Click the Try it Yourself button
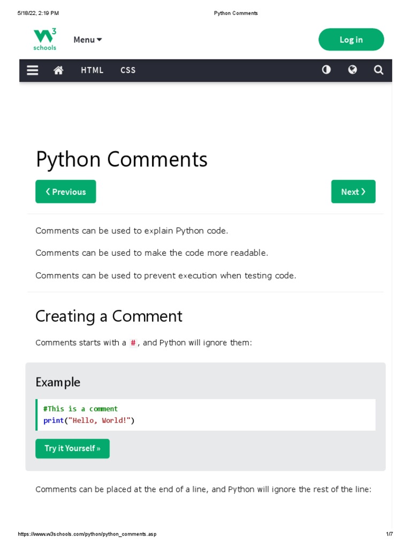Screen dimensions: 411x548 (x=72, y=448)
